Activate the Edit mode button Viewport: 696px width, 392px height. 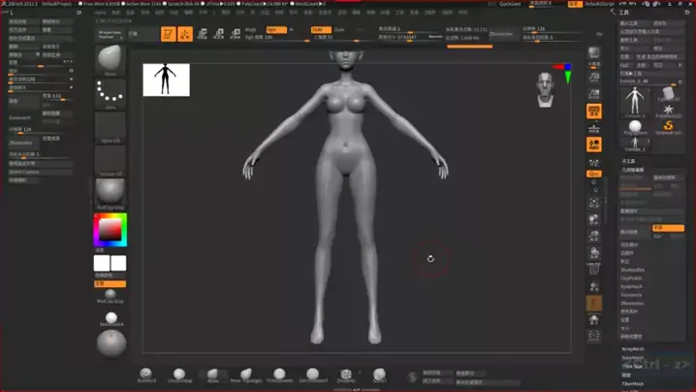[x=168, y=33]
